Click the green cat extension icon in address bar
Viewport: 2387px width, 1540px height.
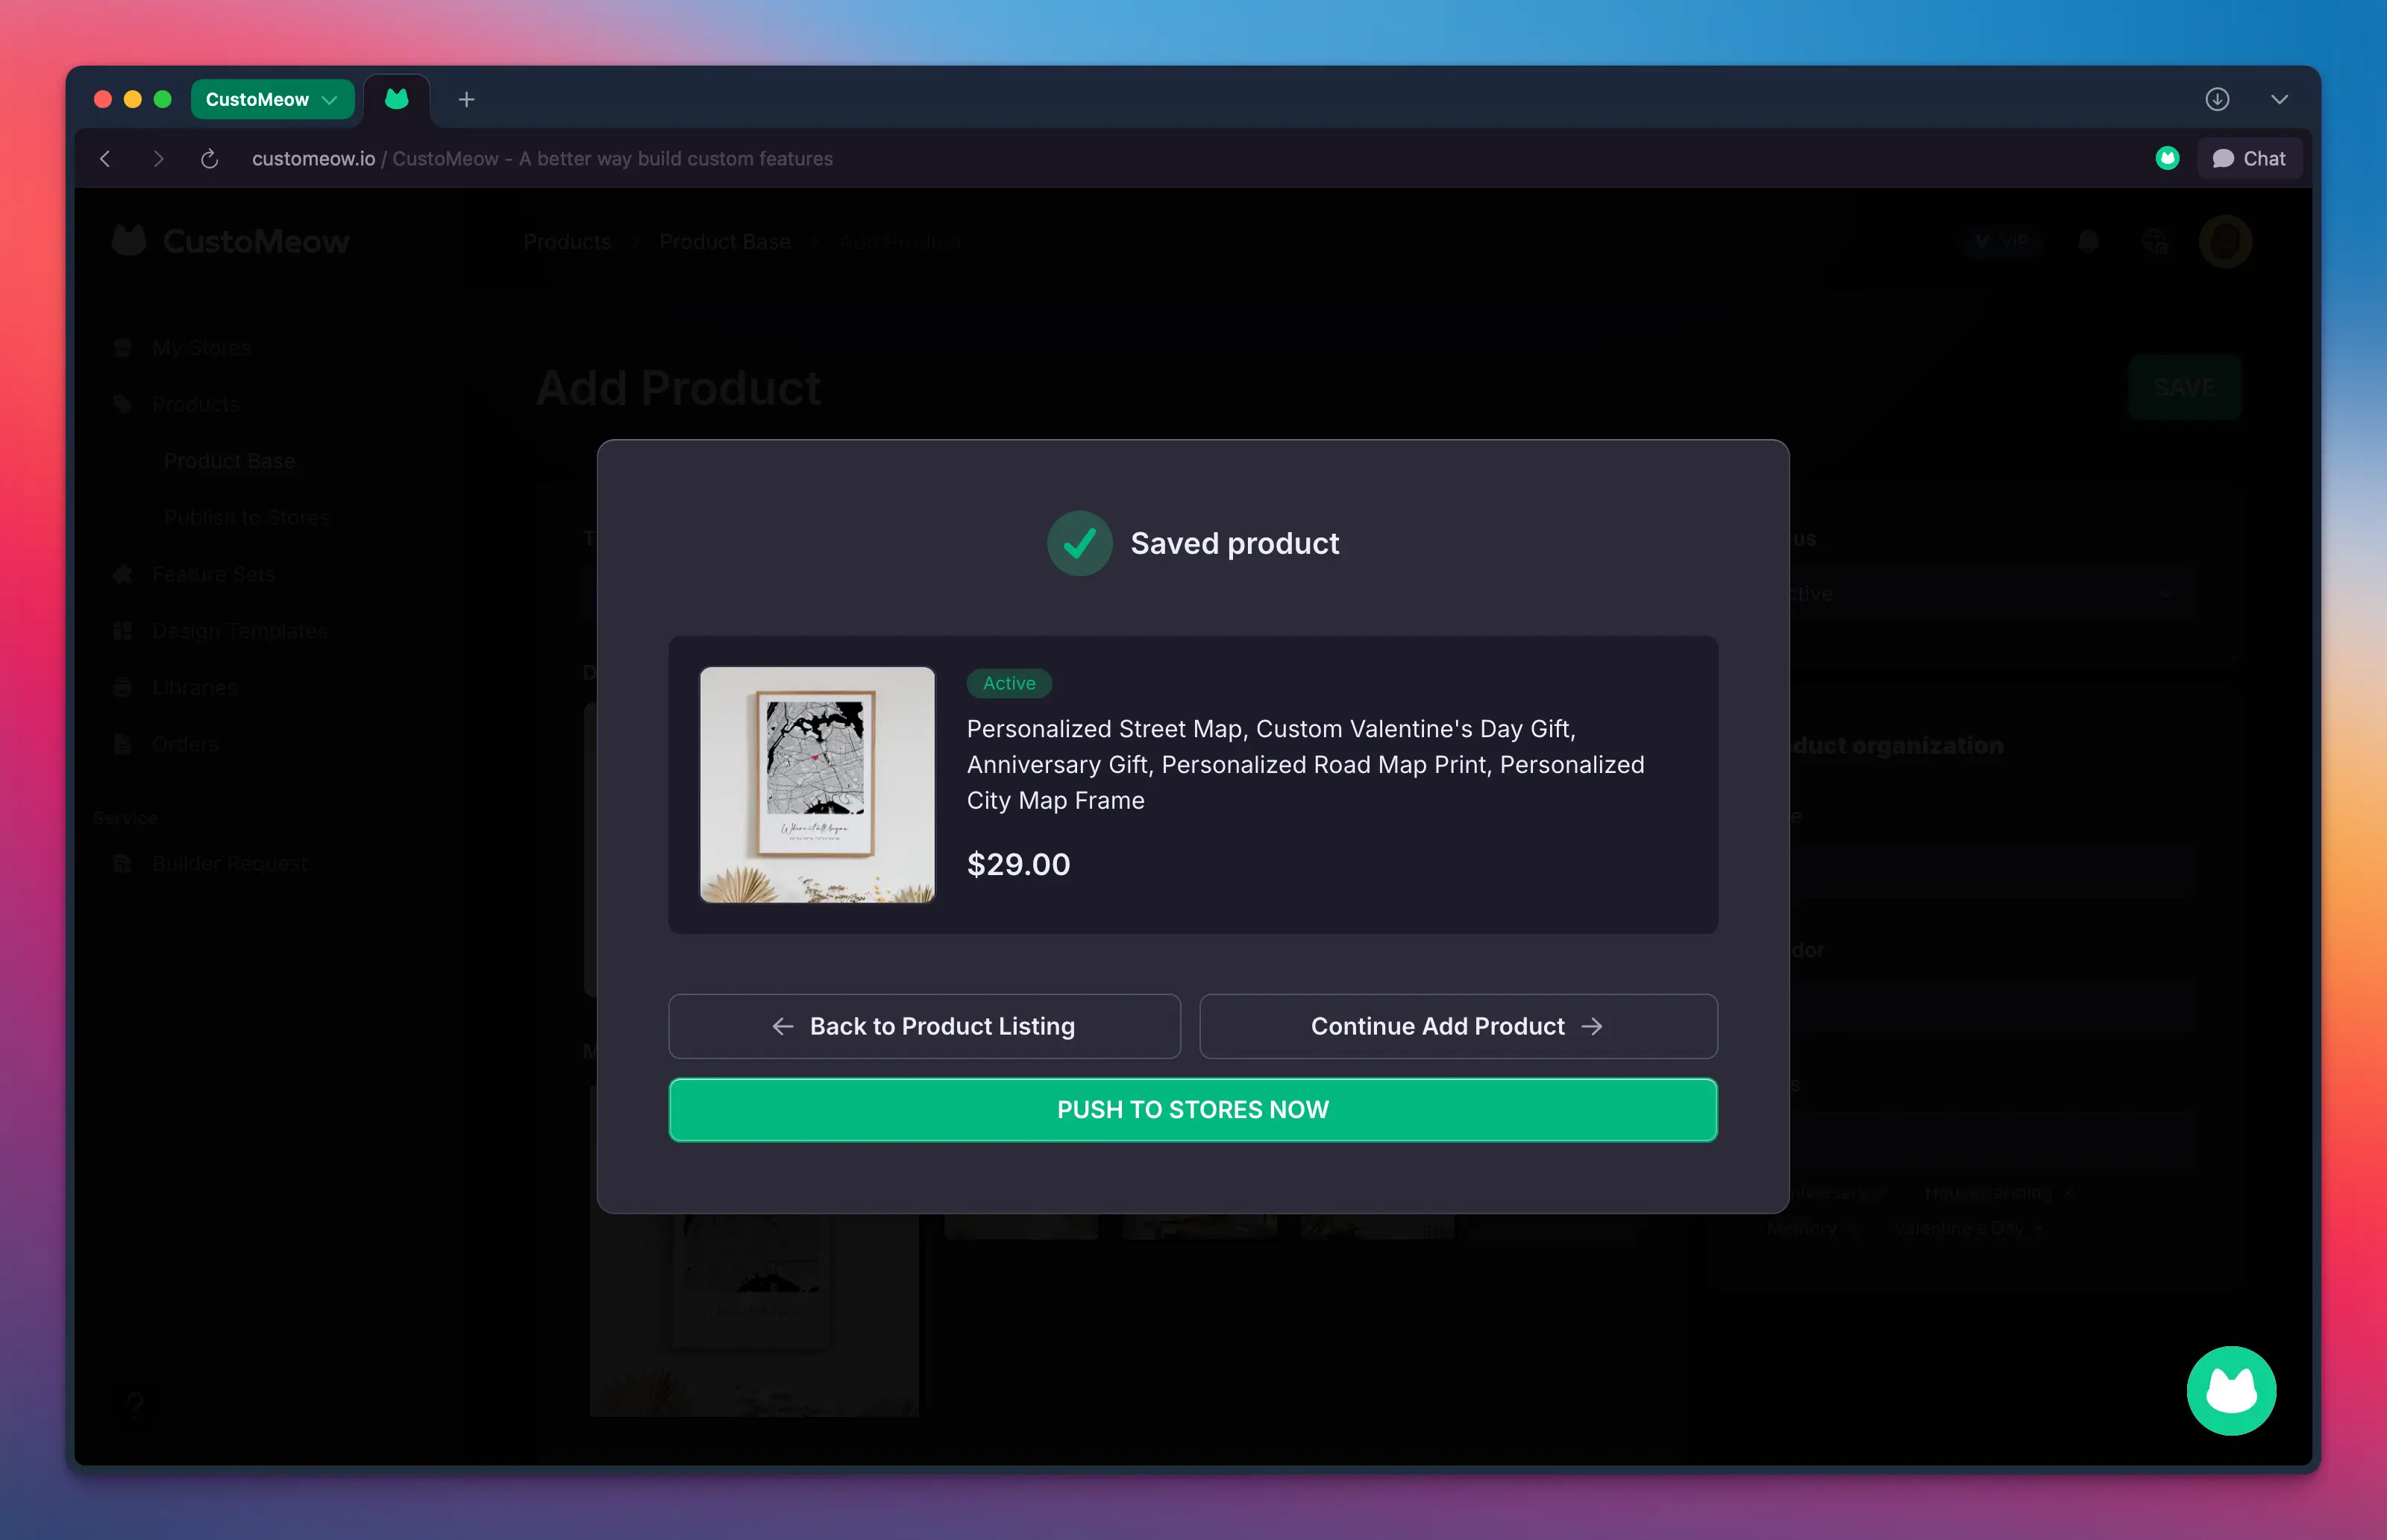tap(2167, 158)
